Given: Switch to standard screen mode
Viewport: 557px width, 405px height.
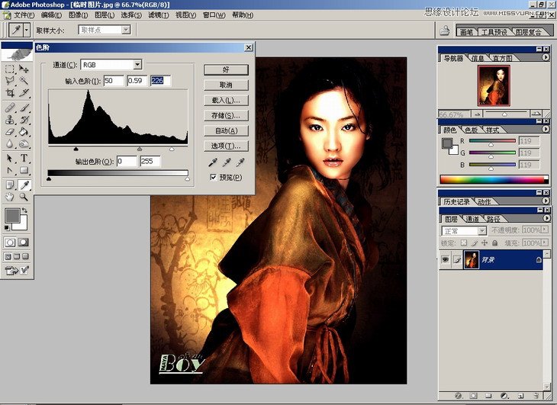Looking at the screenshot, I should 8,256.
